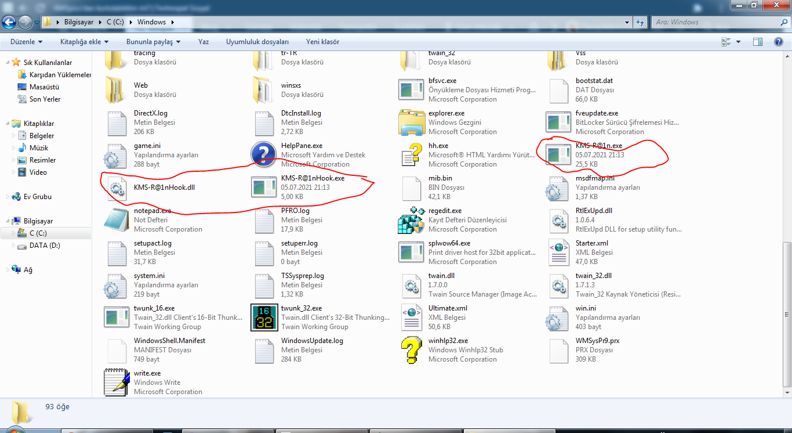Select the Müzik library
Screen dimensions: 792x433
tap(39, 148)
